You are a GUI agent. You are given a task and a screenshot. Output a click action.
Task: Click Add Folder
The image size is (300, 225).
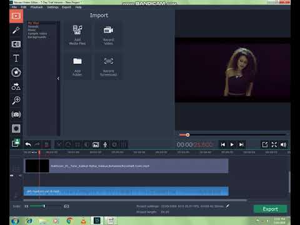coord(77,66)
